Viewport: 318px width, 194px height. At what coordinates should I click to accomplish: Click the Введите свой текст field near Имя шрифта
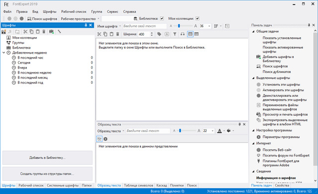pyautogui.click(x=145, y=26)
